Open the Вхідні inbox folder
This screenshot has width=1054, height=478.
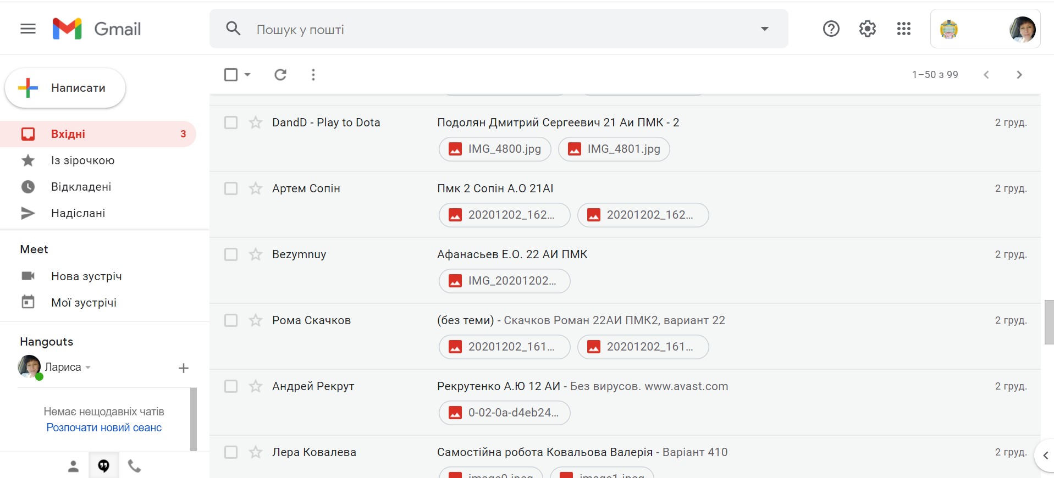[68, 134]
